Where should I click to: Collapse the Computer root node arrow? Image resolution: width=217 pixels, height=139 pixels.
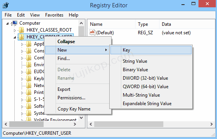tap(8, 24)
